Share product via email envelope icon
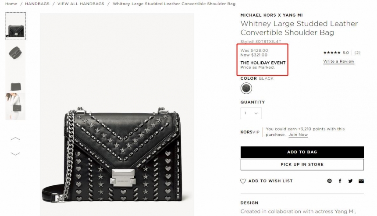The height and width of the screenshot is (216, 377). point(361,181)
